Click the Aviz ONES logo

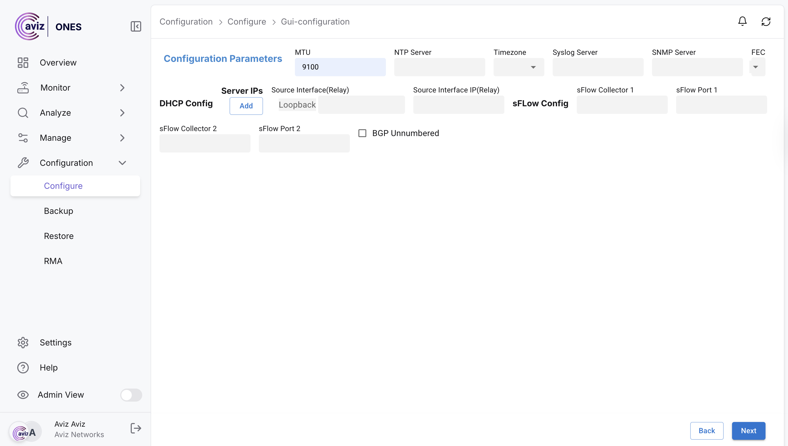(48, 26)
